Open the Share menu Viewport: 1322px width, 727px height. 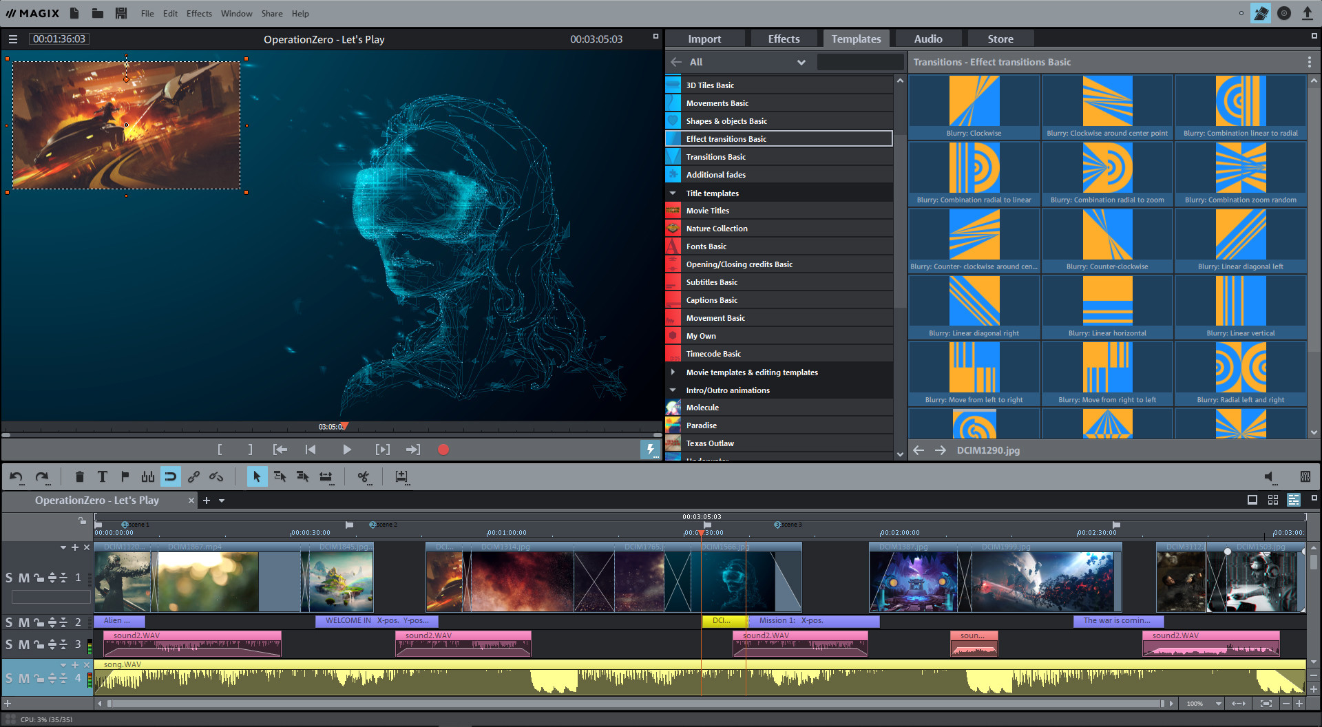[271, 13]
